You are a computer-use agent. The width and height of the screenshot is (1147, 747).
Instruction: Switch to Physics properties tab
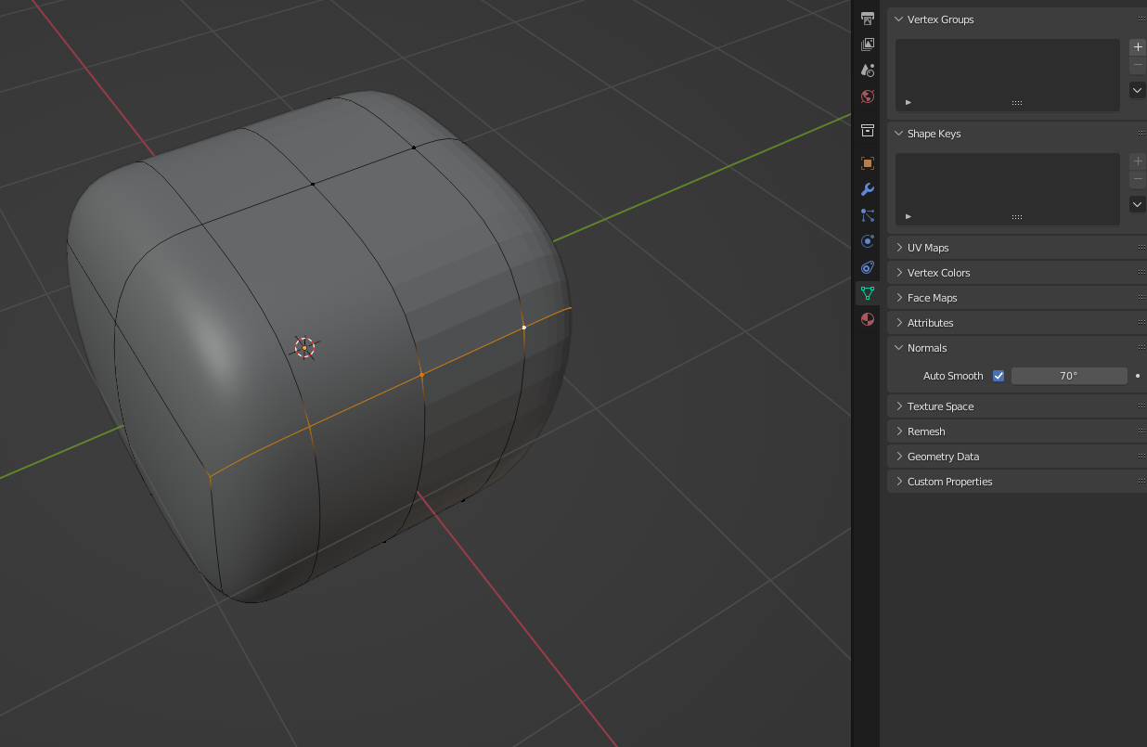click(868, 241)
